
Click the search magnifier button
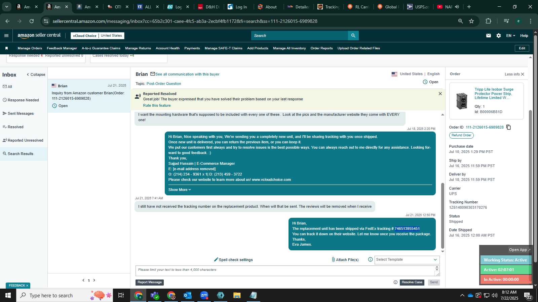tap(353, 36)
